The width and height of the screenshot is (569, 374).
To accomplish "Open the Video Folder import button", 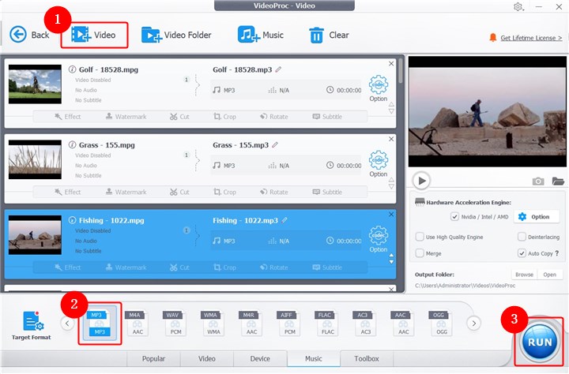I will (176, 35).
